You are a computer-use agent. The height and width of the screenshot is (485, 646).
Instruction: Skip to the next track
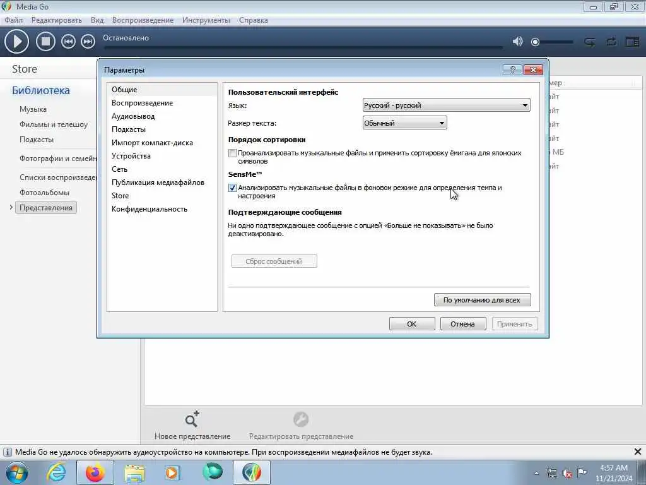[x=88, y=42]
